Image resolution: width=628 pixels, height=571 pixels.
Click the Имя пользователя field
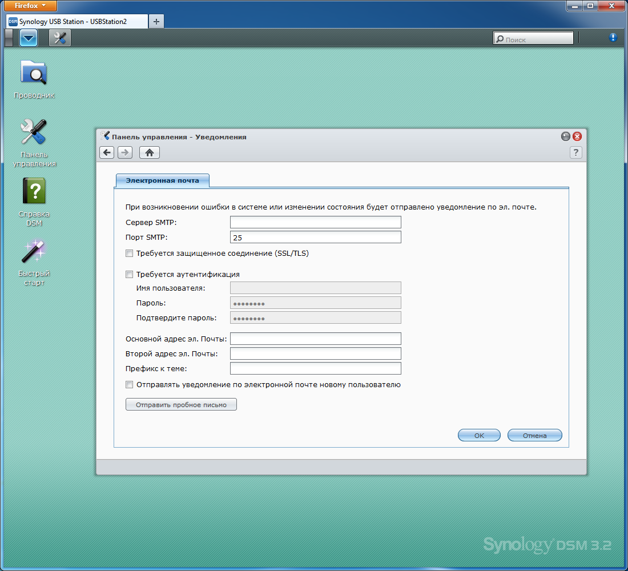[x=316, y=288]
